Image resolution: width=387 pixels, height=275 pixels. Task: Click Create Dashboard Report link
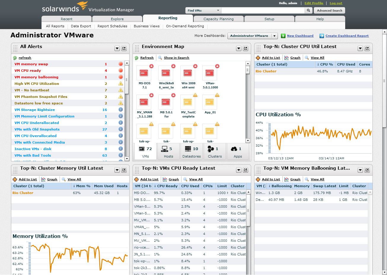click(347, 36)
